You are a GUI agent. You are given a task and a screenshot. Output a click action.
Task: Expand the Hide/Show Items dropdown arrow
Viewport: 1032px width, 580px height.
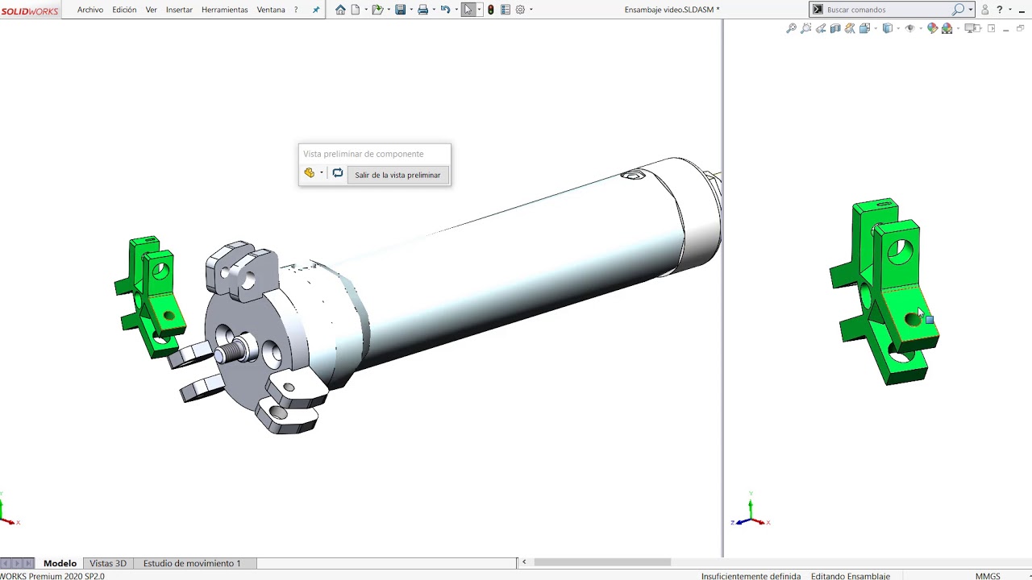[921, 28]
